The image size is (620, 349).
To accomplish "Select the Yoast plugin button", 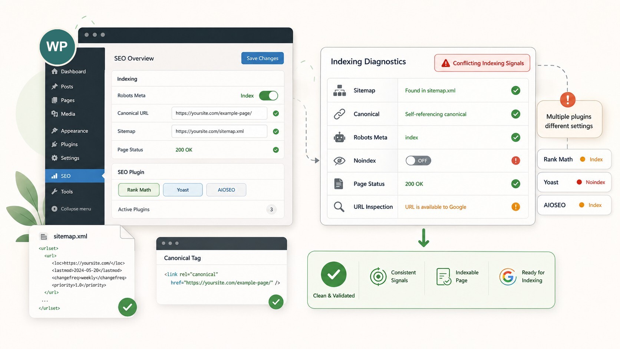I will tap(183, 190).
